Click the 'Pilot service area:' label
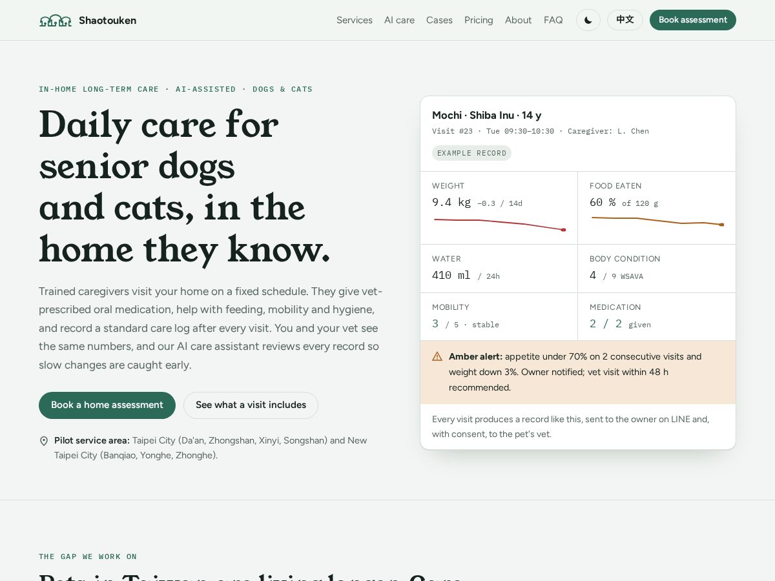The height and width of the screenshot is (581, 775). 92,440
